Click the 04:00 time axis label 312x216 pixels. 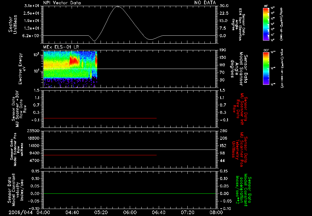click(x=43, y=212)
